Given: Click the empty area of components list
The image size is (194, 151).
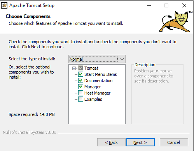Looking at the screenshot, I should (97, 113).
